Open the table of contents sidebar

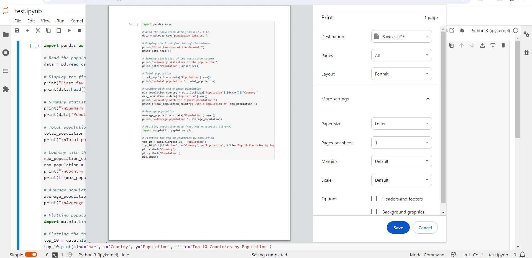(6, 71)
